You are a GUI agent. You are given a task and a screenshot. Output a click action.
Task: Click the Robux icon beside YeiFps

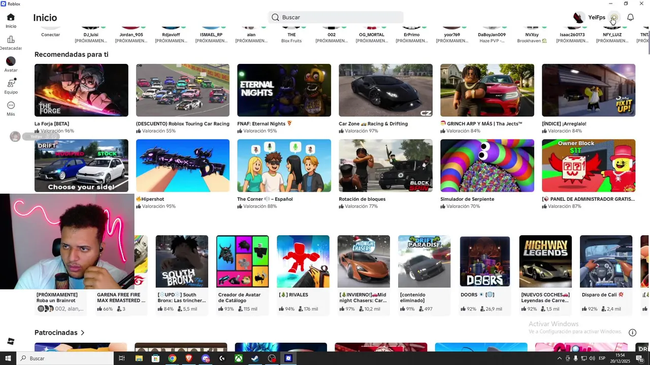(x=614, y=18)
